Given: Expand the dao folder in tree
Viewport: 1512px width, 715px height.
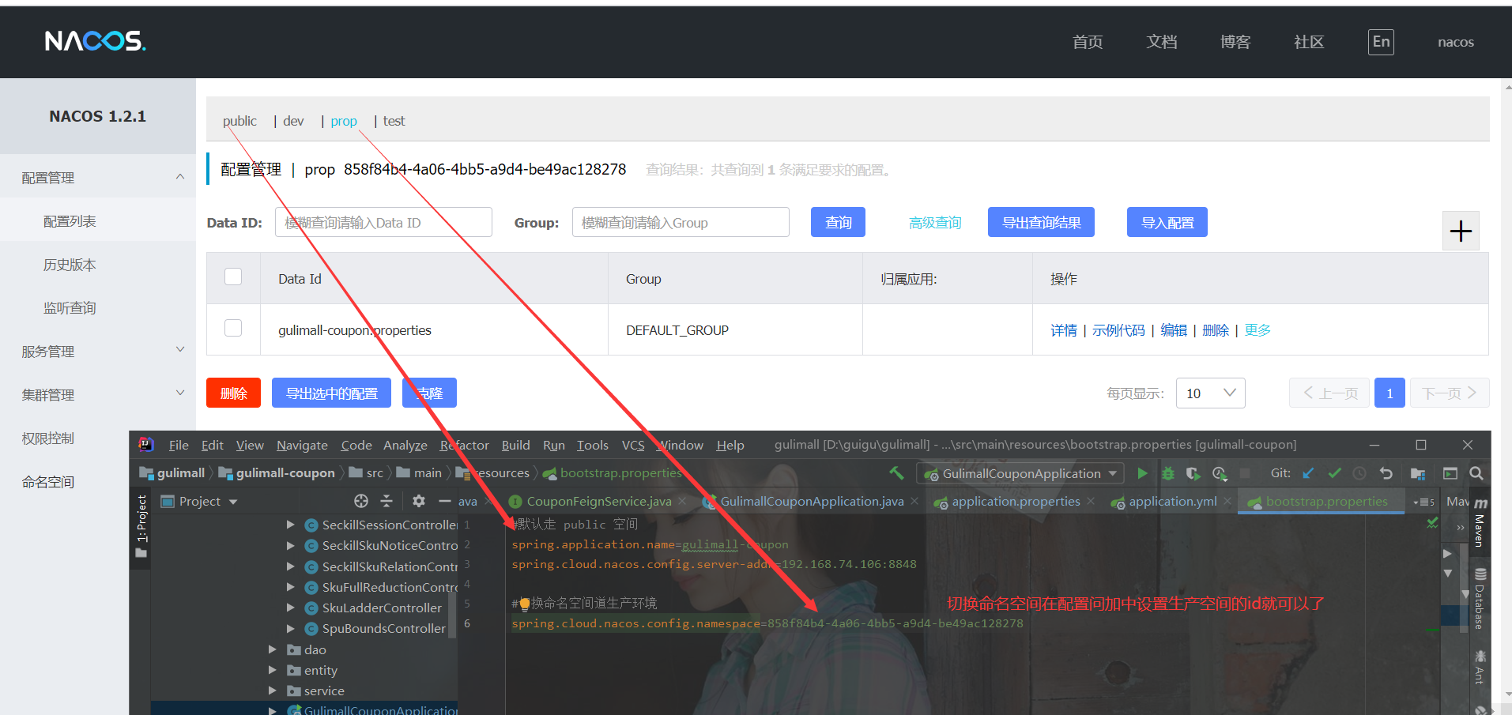Looking at the screenshot, I should (273, 649).
